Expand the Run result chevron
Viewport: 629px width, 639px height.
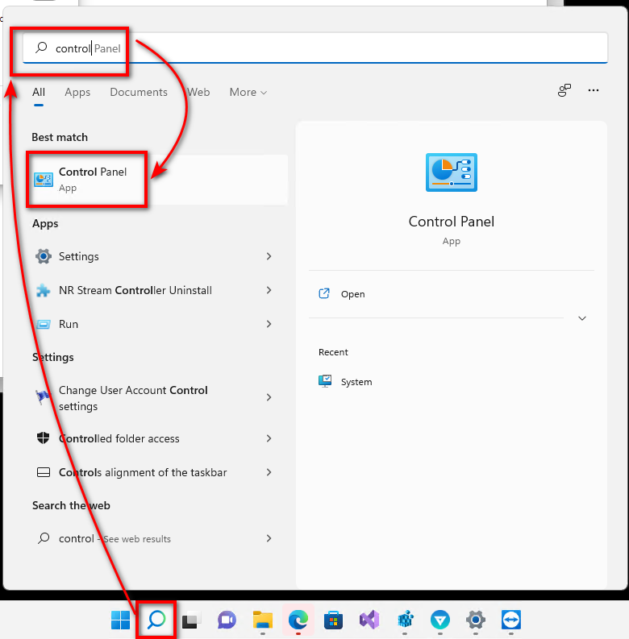269,324
